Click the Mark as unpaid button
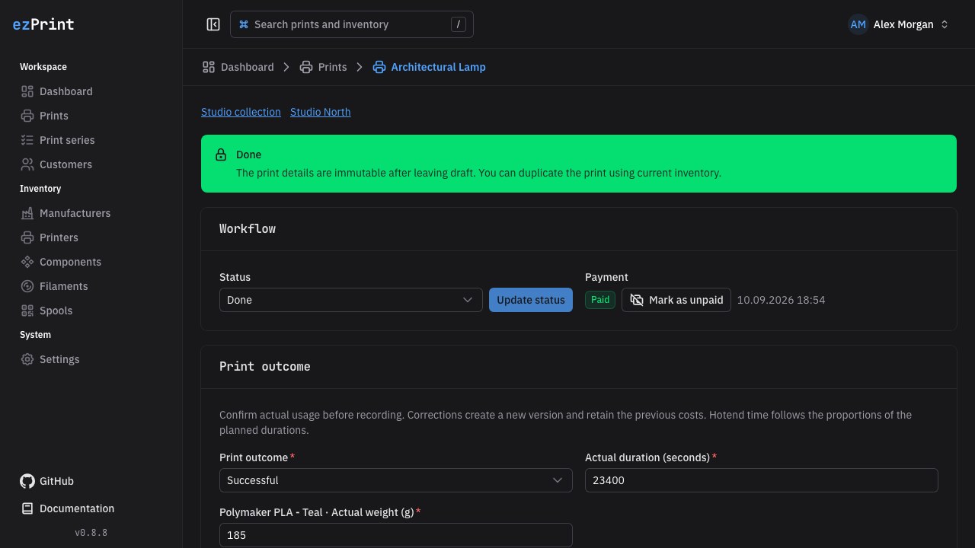The width and height of the screenshot is (975, 548). (x=676, y=300)
